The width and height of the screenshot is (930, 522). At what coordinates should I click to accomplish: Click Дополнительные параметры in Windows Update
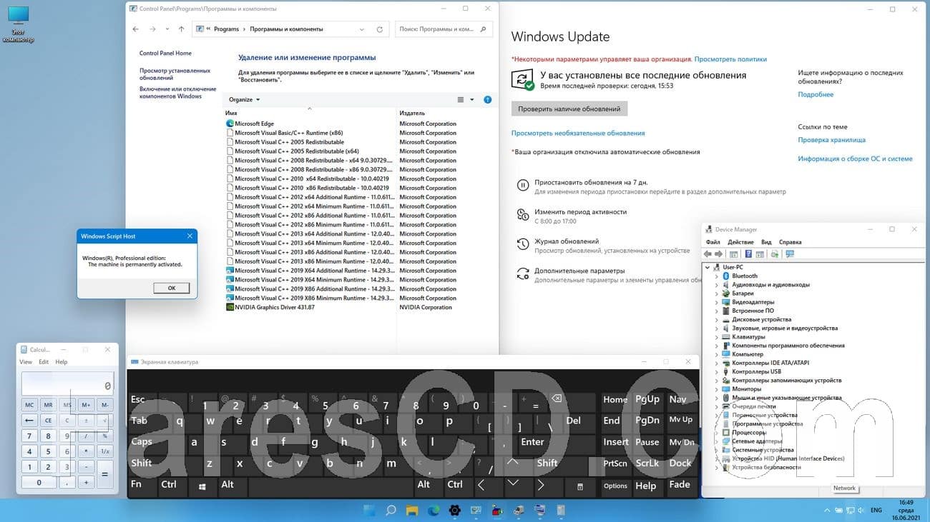[x=579, y=271]
